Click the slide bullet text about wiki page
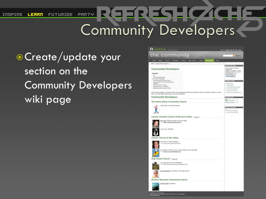This screenshot has width=266, height=199. [78, 78]
